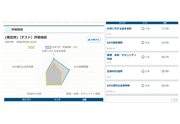The height and width of the screenshot is (124, 180).
Task: Select the 倫理・法規・セキュリティ意識 category title in table
Action: coord(121,57)
